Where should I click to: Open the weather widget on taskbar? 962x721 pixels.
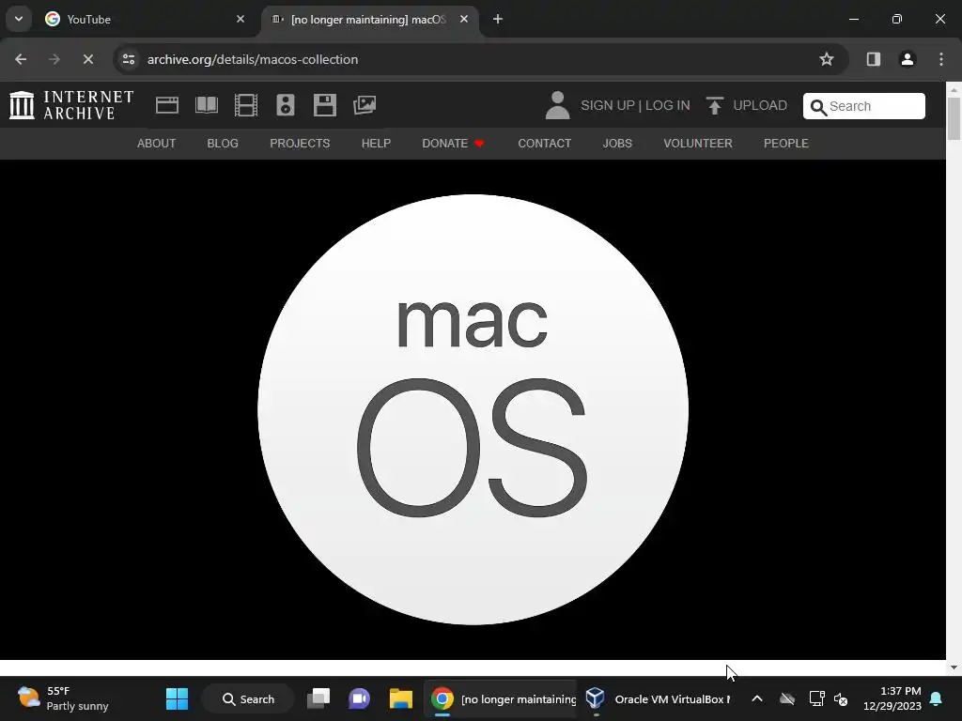63,698
